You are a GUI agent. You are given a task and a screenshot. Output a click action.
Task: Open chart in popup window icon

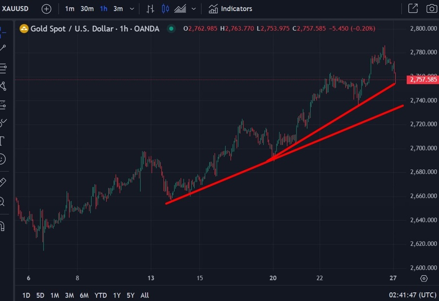coord(413,8)
